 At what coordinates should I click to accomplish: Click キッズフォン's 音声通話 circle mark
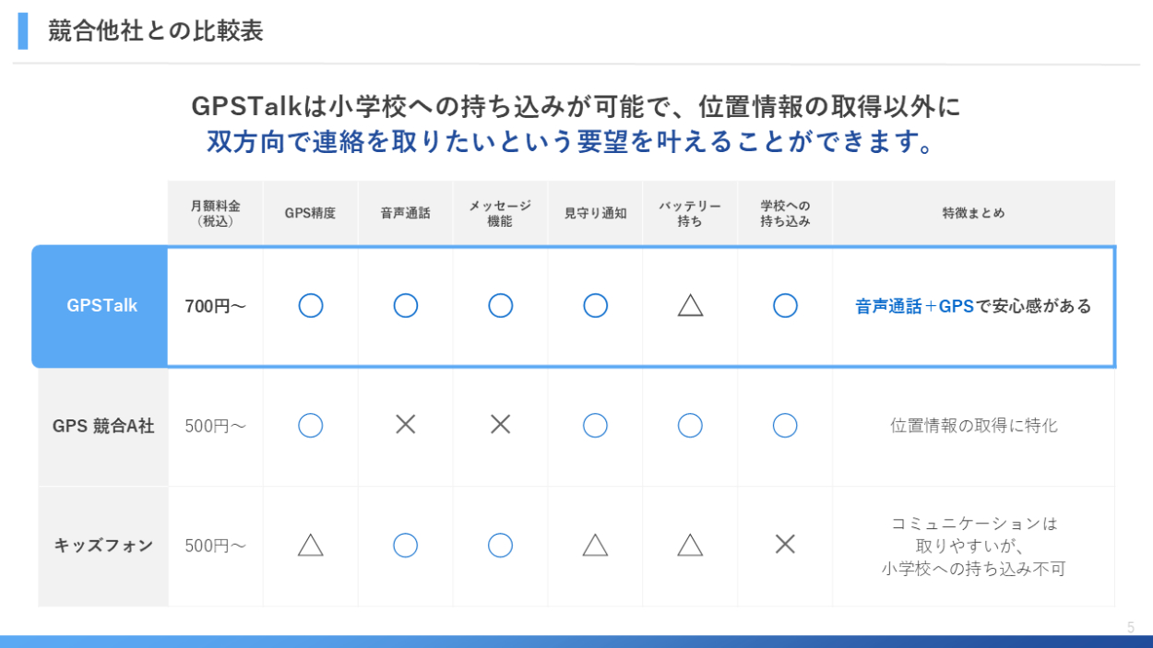coord(406,545)
